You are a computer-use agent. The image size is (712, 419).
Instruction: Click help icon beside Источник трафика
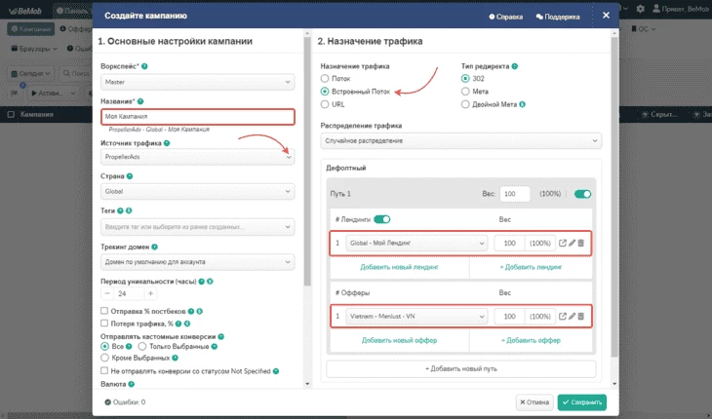[167, 143]
